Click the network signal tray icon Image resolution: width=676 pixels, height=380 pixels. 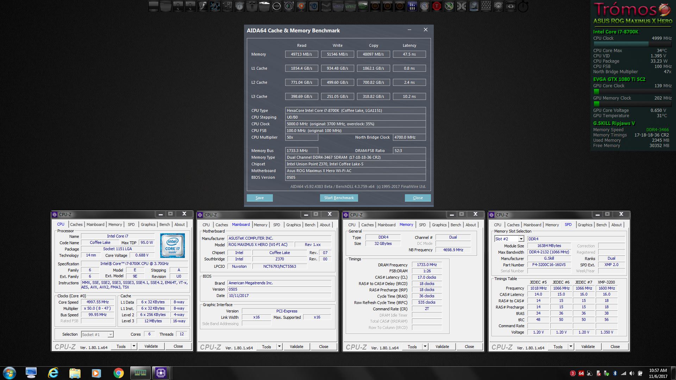624,373
